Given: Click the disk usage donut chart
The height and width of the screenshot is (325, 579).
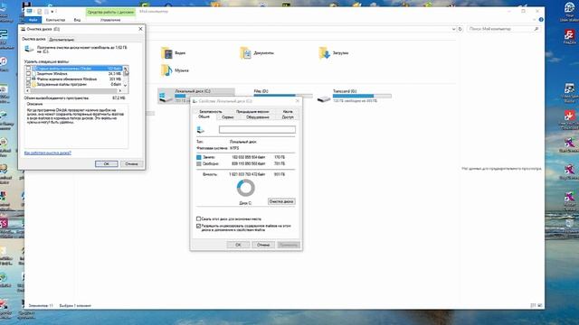Looking at the screenshot, I should pos(245,188).
